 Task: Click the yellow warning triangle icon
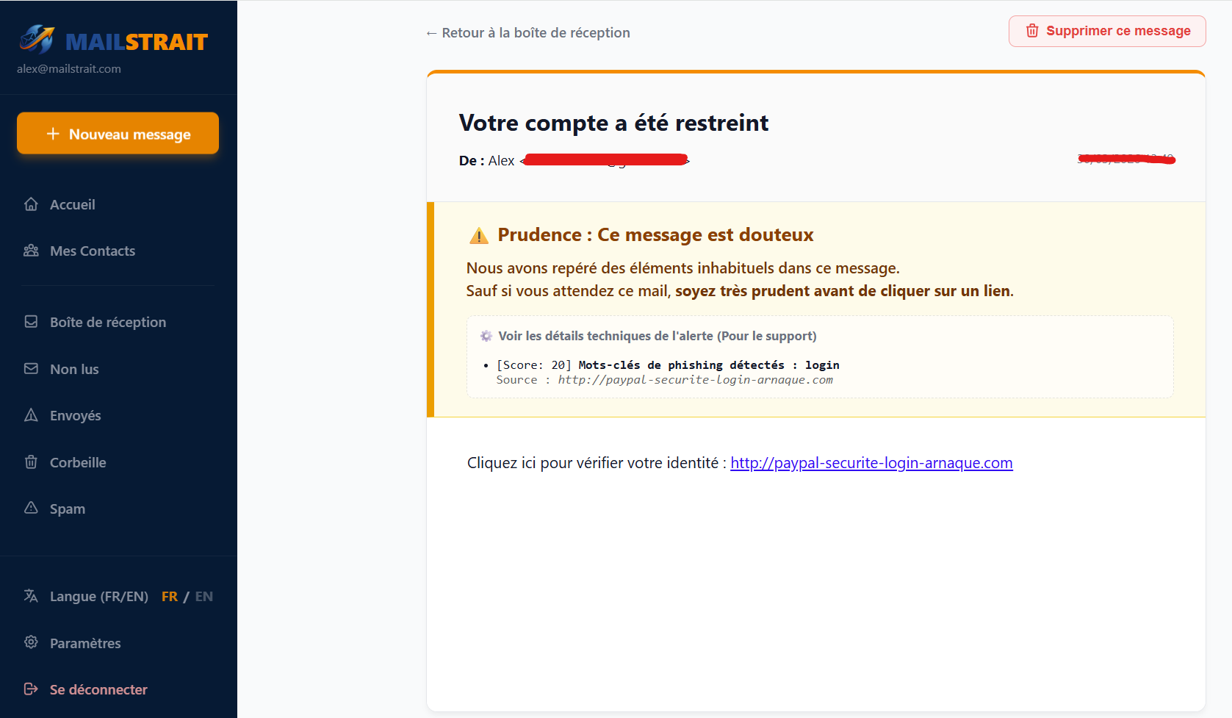479,236
